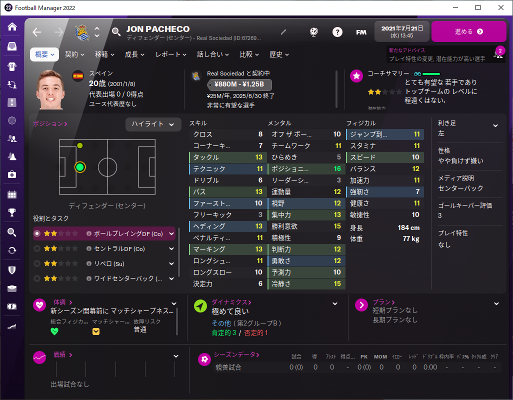Click the info icon next to セントラルDF (Co)
The image size is (513, 400).
88,248
